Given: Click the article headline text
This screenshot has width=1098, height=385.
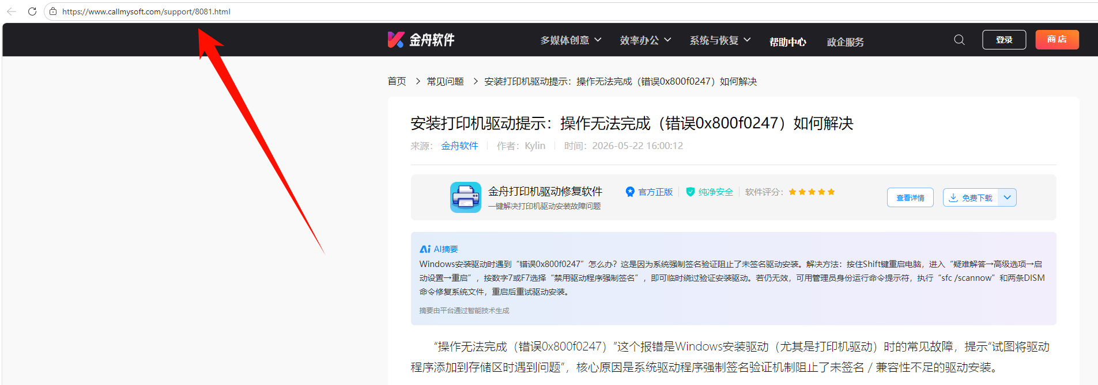Looking at the screenshot, I should point(632,123).
